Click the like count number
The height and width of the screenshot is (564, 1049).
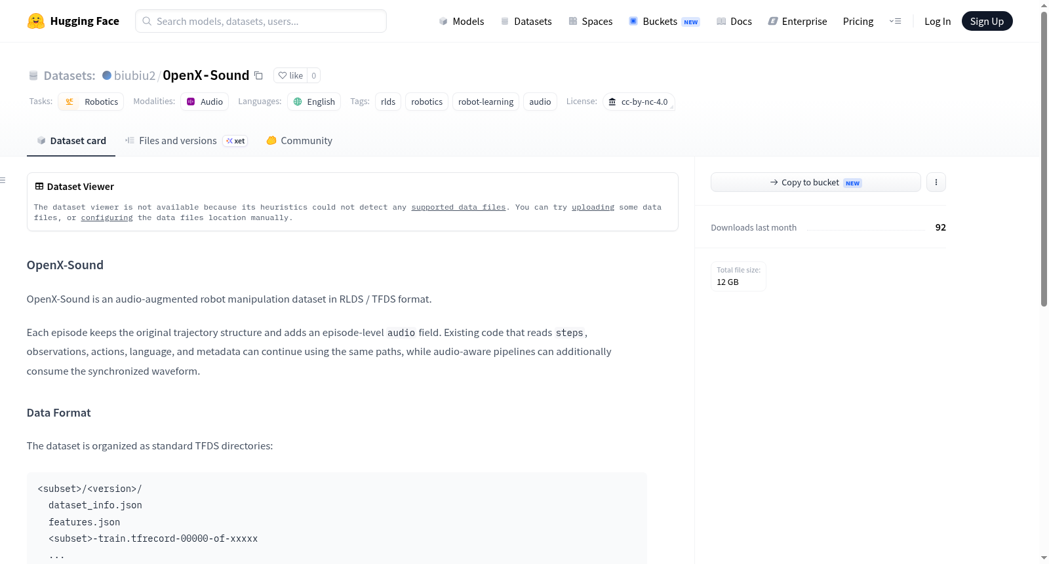(314, 75)
